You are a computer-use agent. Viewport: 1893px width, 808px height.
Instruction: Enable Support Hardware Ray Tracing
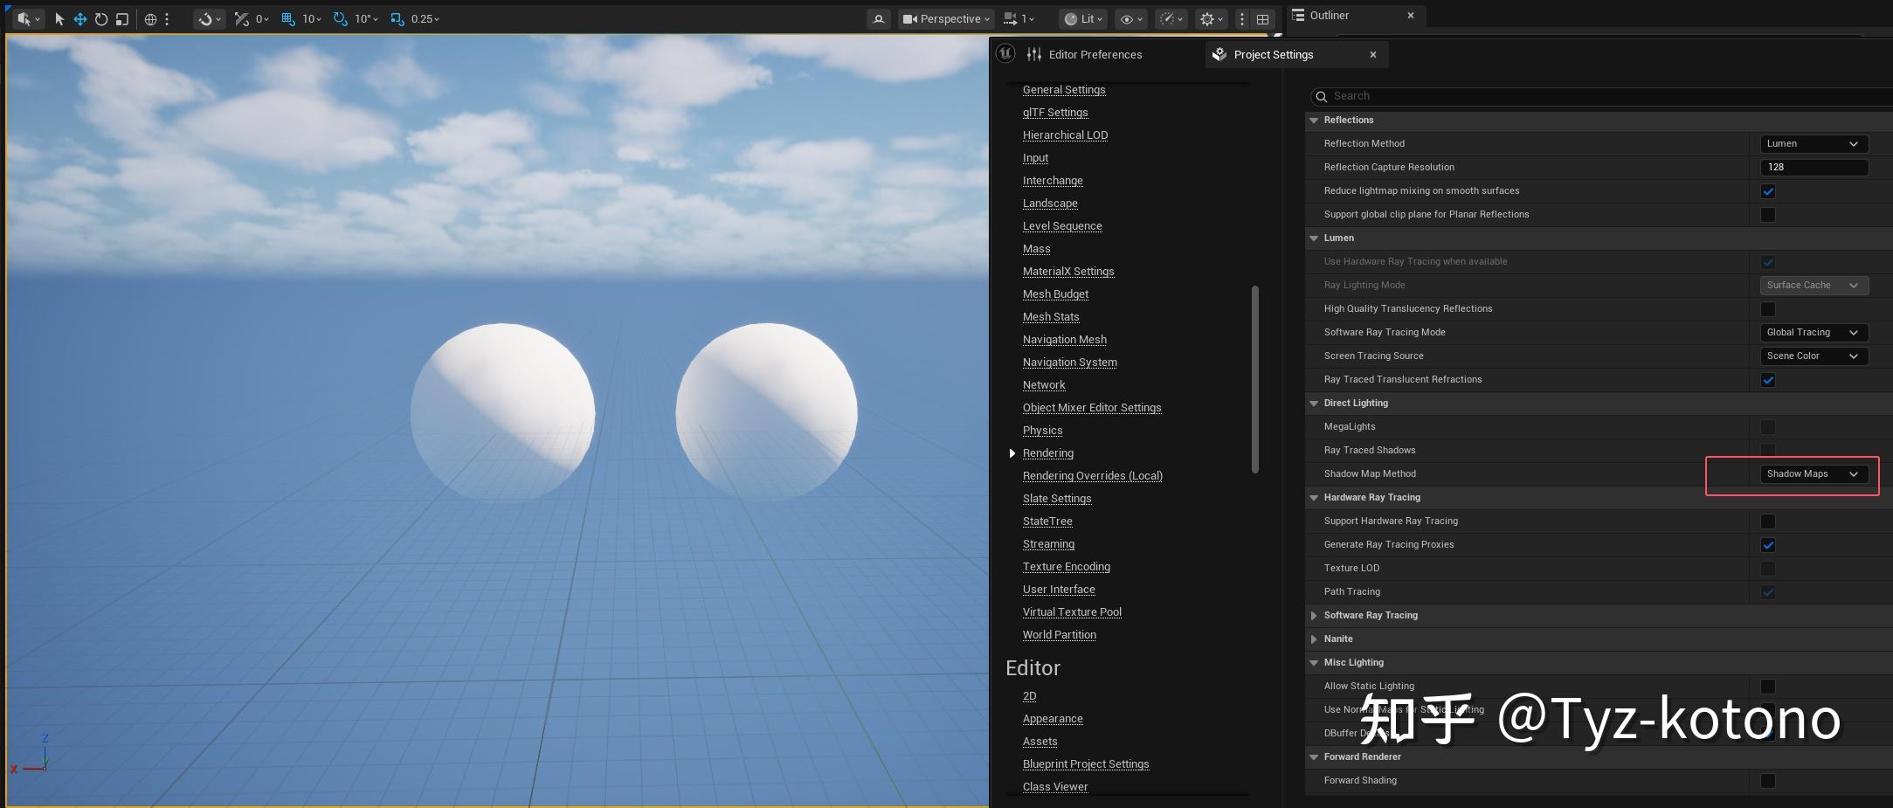pyautogui.click(x=1768, y=521)
